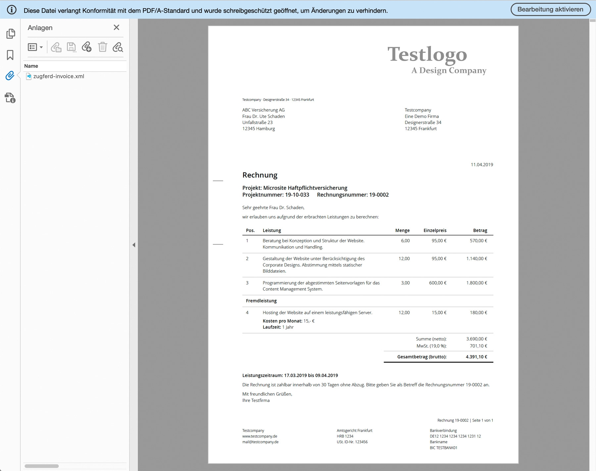Click the search attachments icon
Viewport: 596px width, 471px height.
click(x=118, y=47)
